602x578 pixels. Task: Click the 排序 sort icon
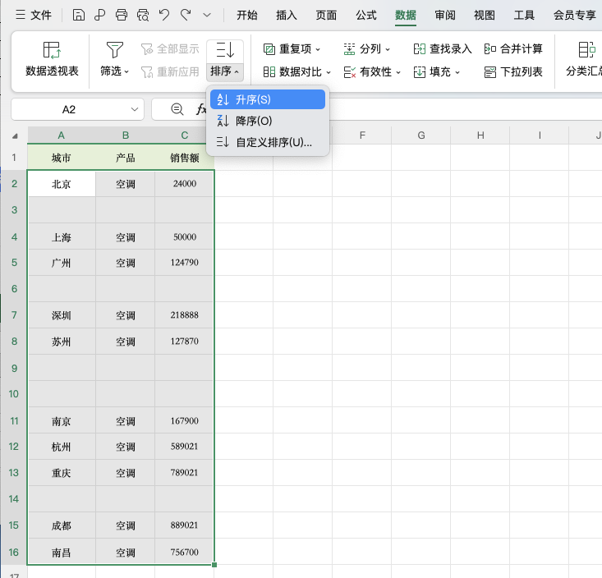225,50
